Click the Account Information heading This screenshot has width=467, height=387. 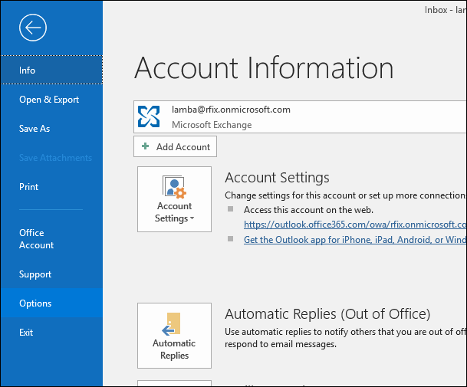point(264,68)
